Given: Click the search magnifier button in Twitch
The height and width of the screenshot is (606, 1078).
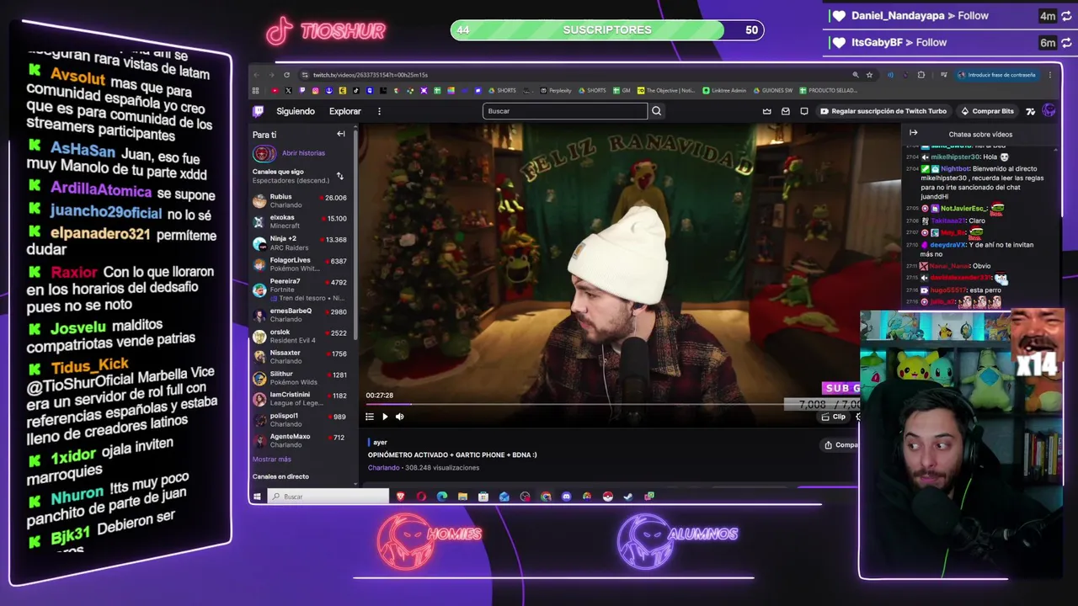Looking at the screenshot, I should (657, 111).
